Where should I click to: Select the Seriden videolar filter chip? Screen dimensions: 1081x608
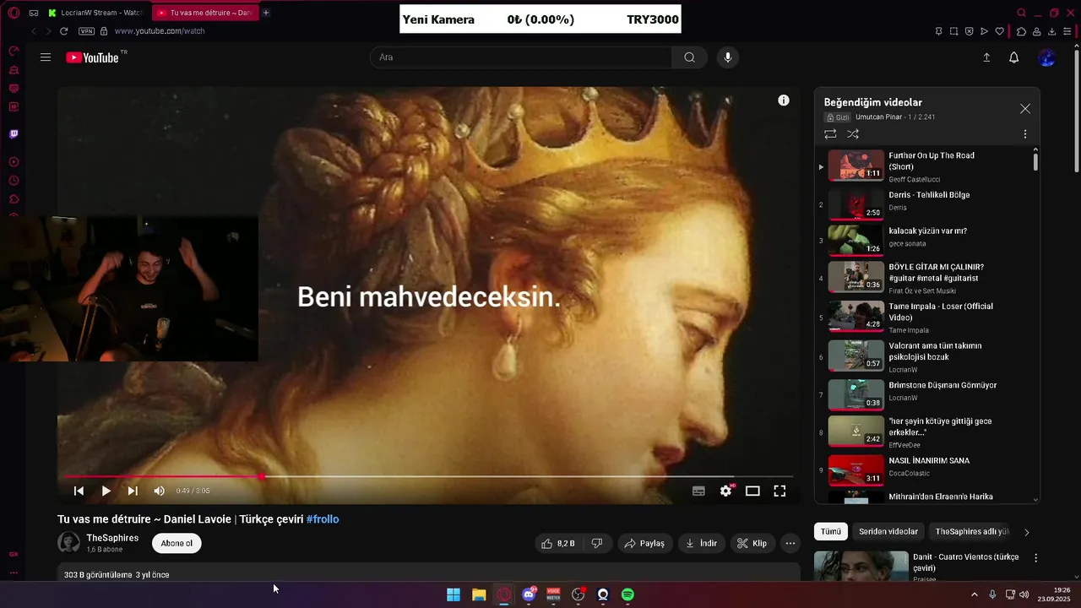pyautogui.click(x=888, y=532)
